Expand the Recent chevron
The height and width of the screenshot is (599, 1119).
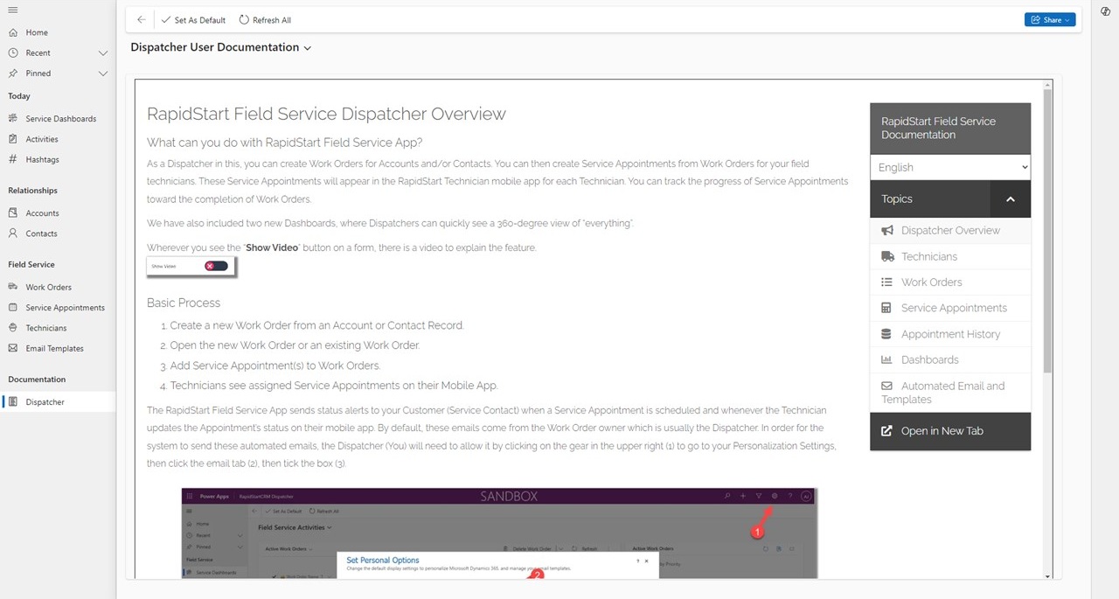[x=103, y=53]
